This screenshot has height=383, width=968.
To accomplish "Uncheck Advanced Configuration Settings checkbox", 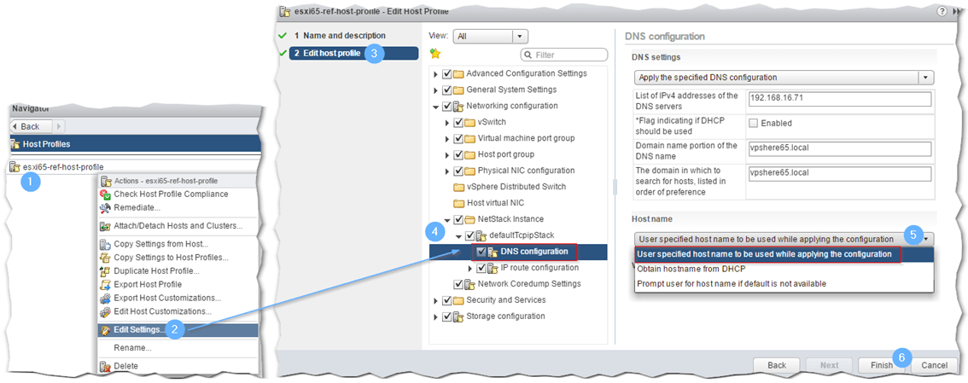I will (x=447, y=74).
